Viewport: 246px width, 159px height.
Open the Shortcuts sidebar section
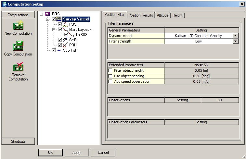pyautogui.click(x=18, y=141)
